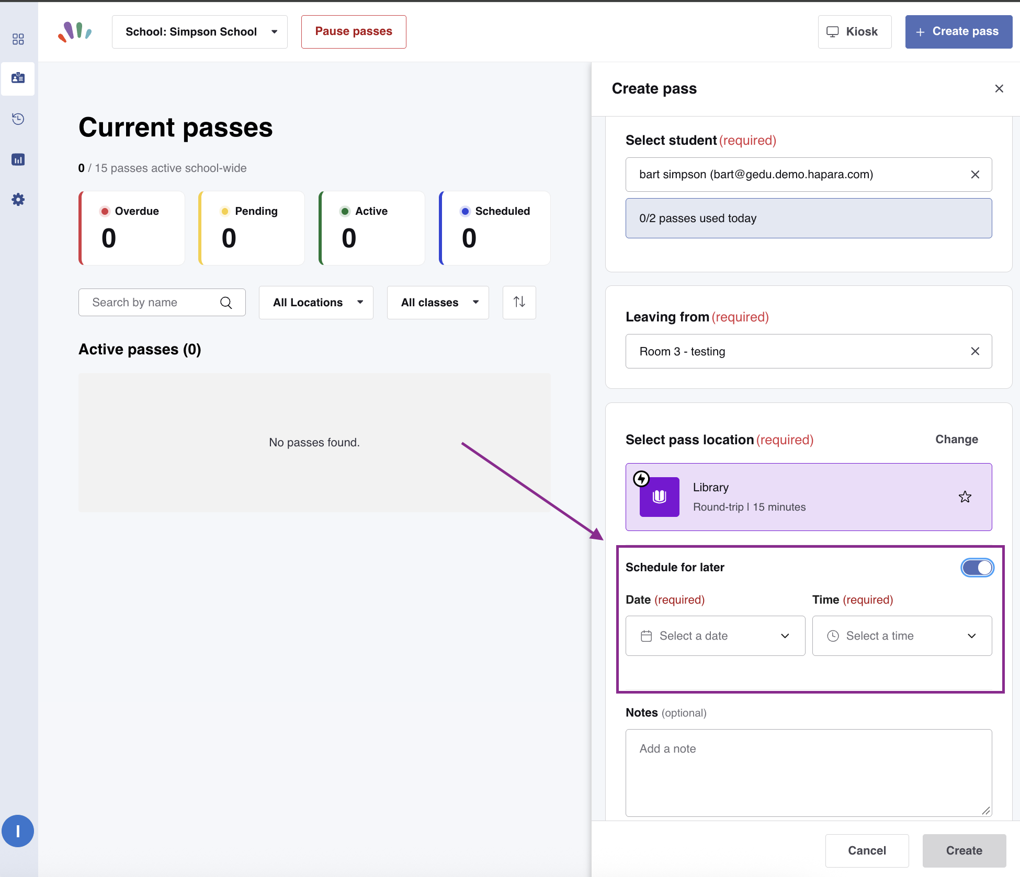The width and height of the screenshot is (1020, 877).
Task: Focus the Search by name field
Action: [x=162, y=303]
